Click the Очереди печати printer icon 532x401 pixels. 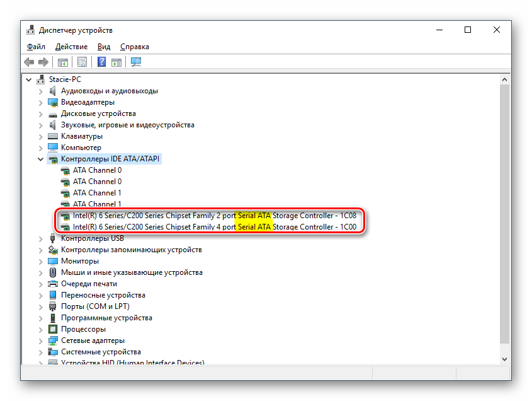click(53, 284)
